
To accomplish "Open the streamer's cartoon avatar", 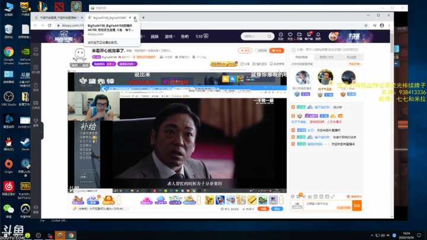I will click(x=80, y=55).
